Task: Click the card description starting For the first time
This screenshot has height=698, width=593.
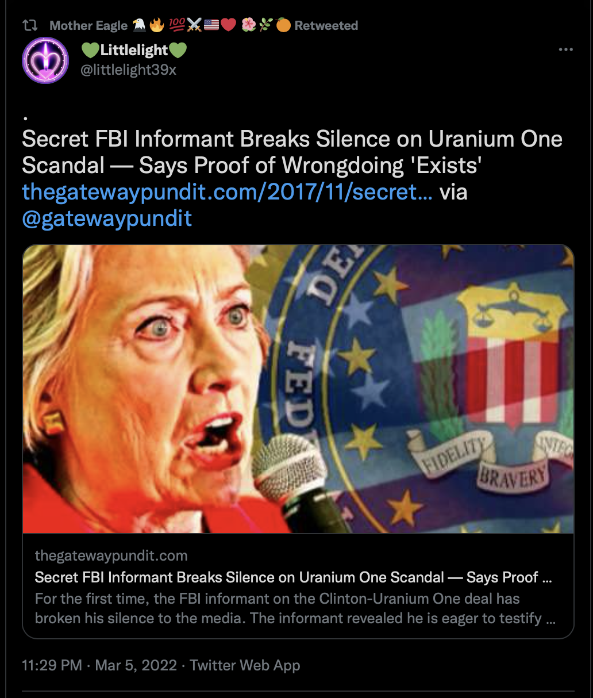Action: (x=295, y=608)
